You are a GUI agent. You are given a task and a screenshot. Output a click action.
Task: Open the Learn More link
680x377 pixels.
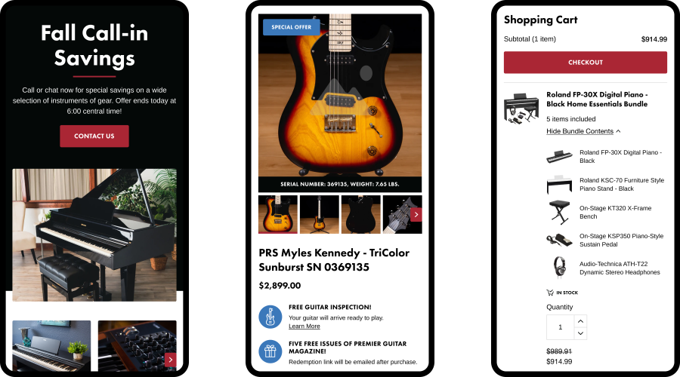(x=304, y=326)
